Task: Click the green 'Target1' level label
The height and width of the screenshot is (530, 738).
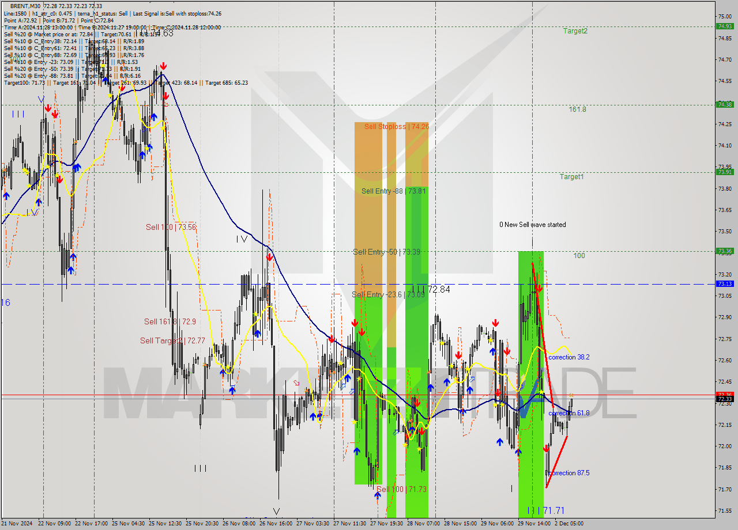Action: pyautogui.click(x=571, y=177)
